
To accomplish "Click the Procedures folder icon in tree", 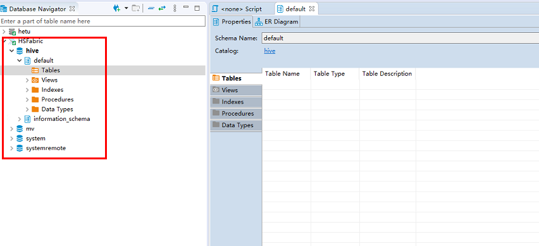I will (x=35, y=100).
